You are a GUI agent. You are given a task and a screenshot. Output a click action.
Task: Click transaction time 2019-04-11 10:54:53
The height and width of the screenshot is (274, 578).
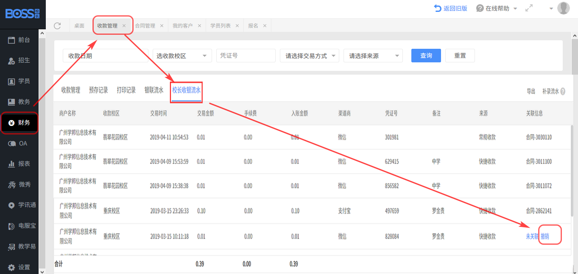click(169, 137)
